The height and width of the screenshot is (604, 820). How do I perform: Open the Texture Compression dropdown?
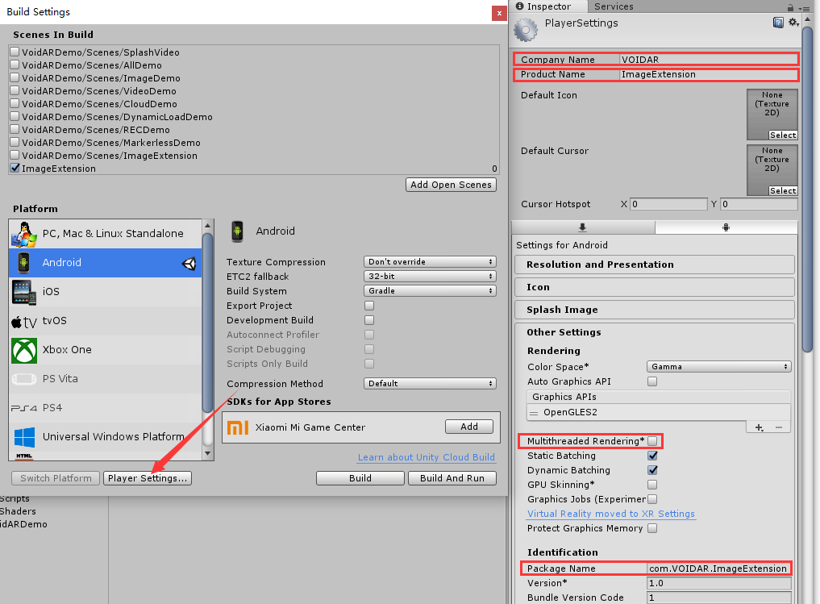tap(430, 262)
